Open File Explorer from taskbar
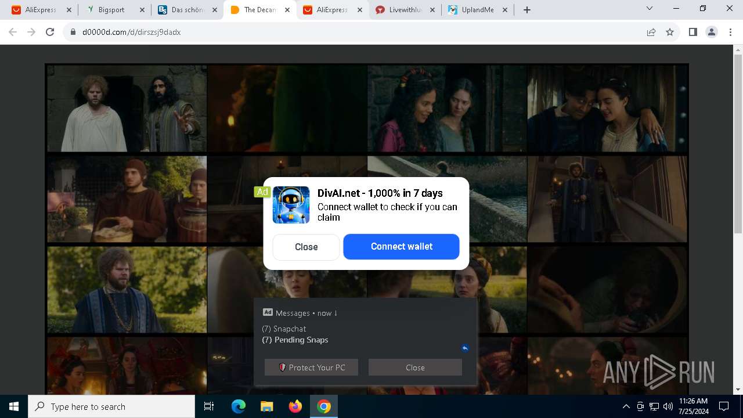 click(266, 406)
